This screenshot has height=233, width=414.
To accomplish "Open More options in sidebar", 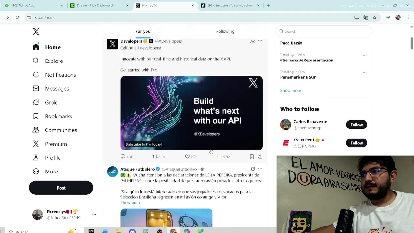I will coord(45,172).
